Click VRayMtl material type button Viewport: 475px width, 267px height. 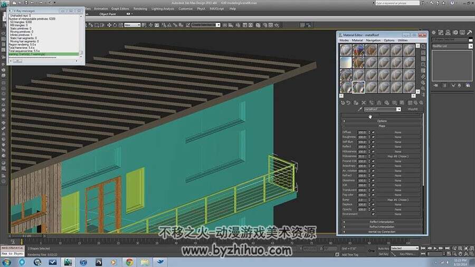pos(413,109)
